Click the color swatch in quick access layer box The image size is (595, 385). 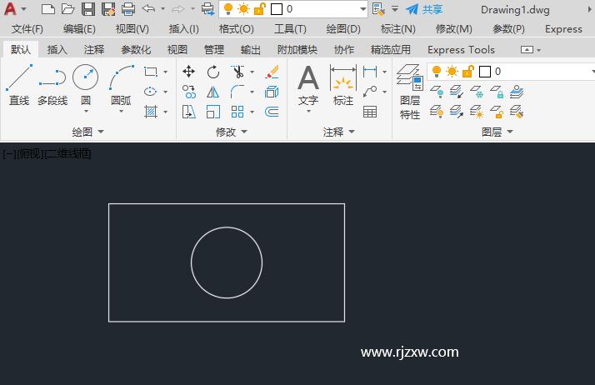click(277, 8)
